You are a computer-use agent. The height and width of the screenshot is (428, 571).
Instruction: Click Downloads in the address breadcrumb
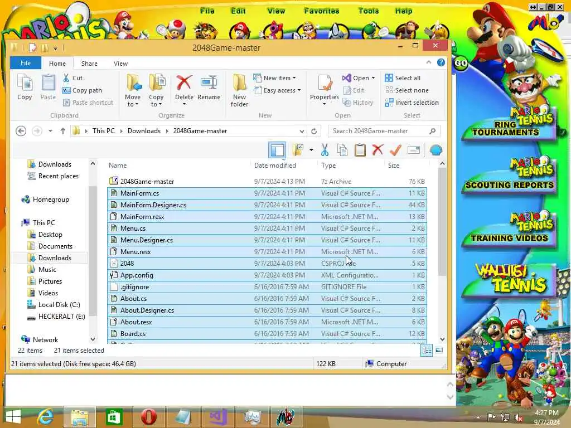coord(144,131)
